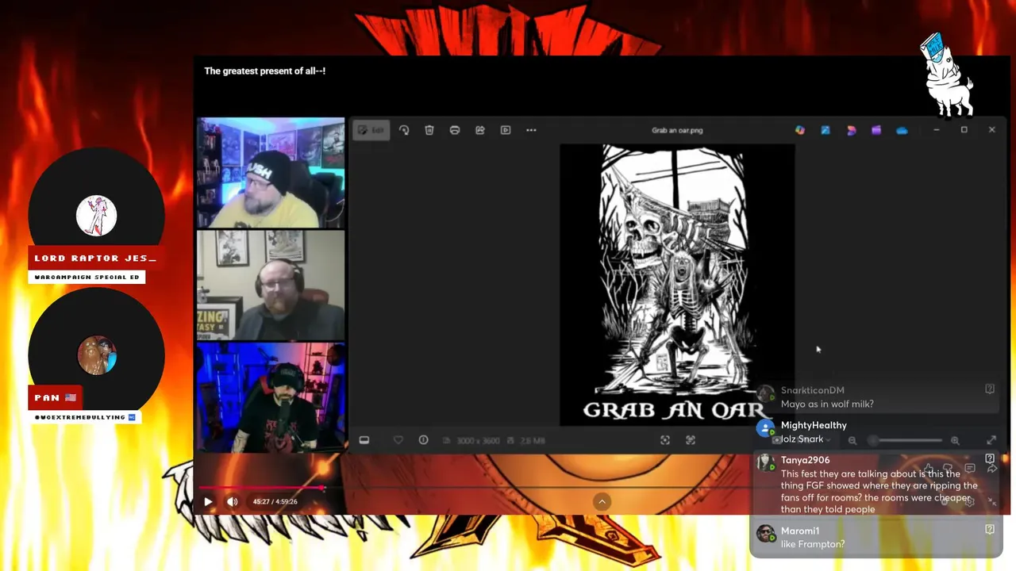Click the video title The greatest present of all

pyautogui.click(x=264, y=71)
